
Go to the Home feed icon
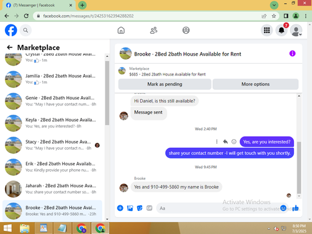pyautogui.click(x=121, y=31)
